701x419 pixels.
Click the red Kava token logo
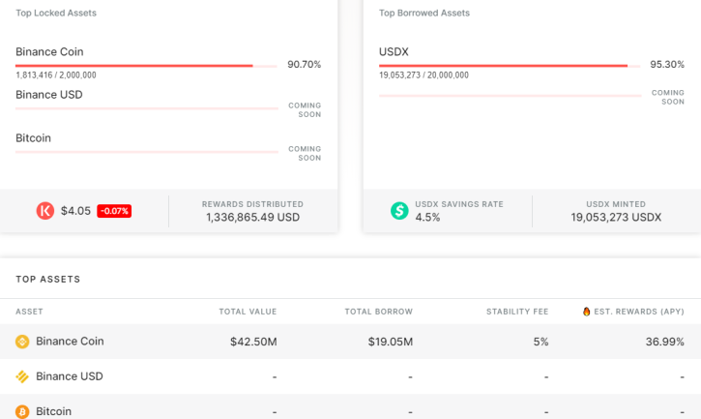[45, 211]
